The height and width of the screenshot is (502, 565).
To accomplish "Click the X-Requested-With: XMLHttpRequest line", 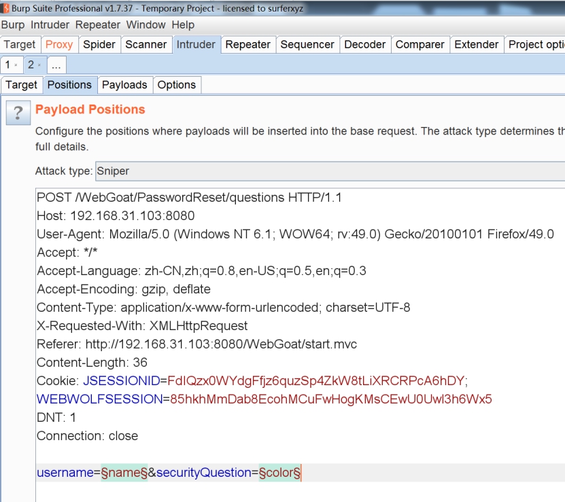I will click(142, 326).
